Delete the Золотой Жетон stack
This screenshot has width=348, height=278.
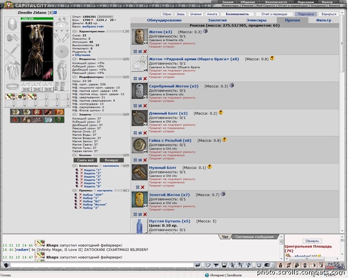[145, 214]
